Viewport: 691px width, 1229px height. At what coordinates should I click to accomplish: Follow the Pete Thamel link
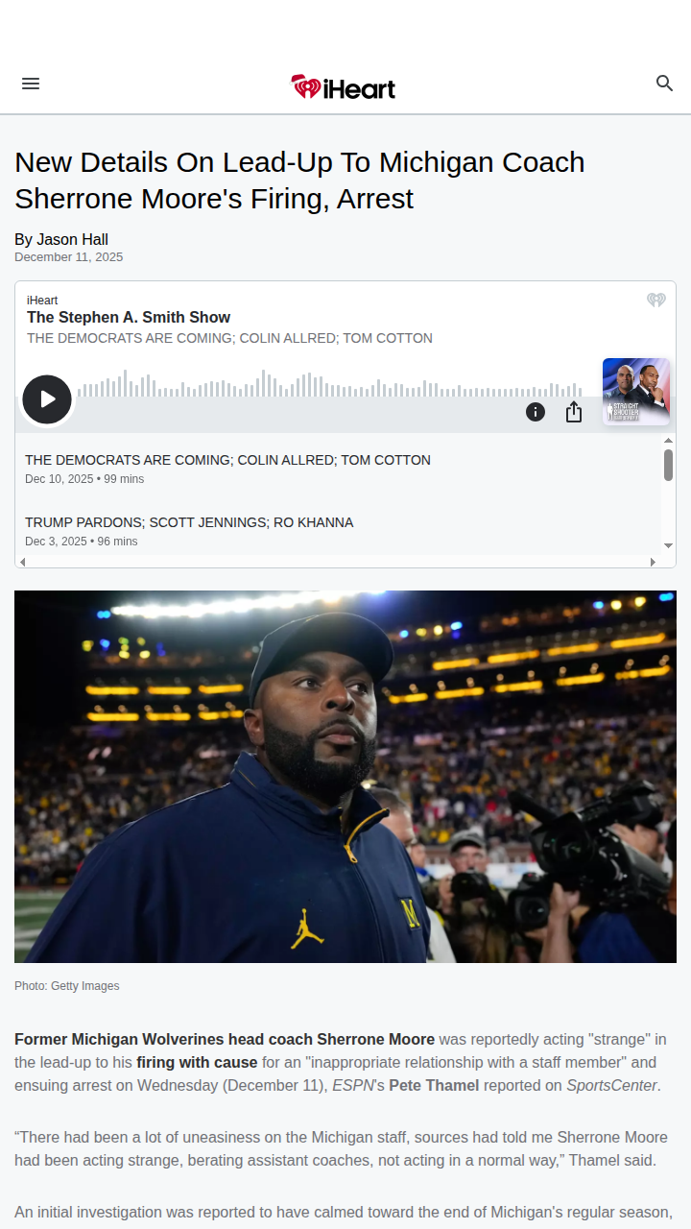tap(434, 1085)
